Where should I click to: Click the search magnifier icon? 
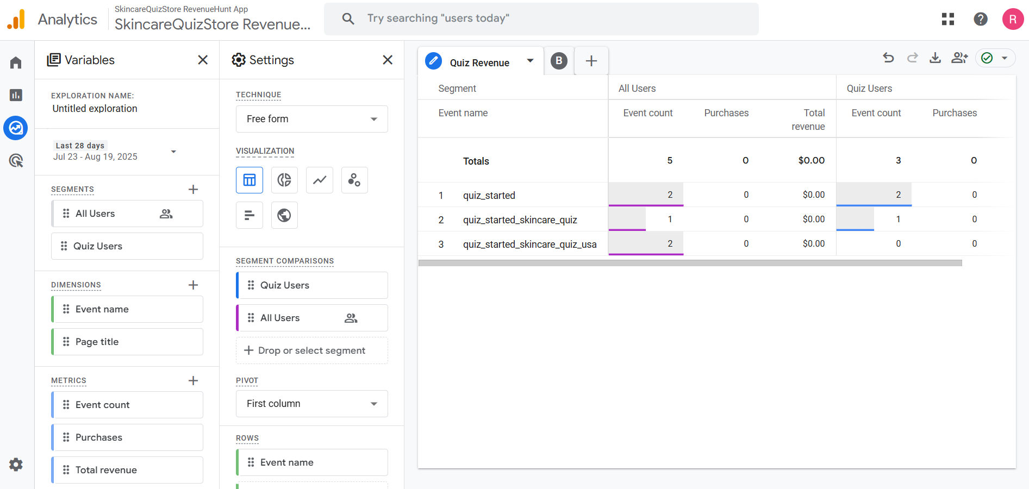pyautogui.click(x=348, y=18)
